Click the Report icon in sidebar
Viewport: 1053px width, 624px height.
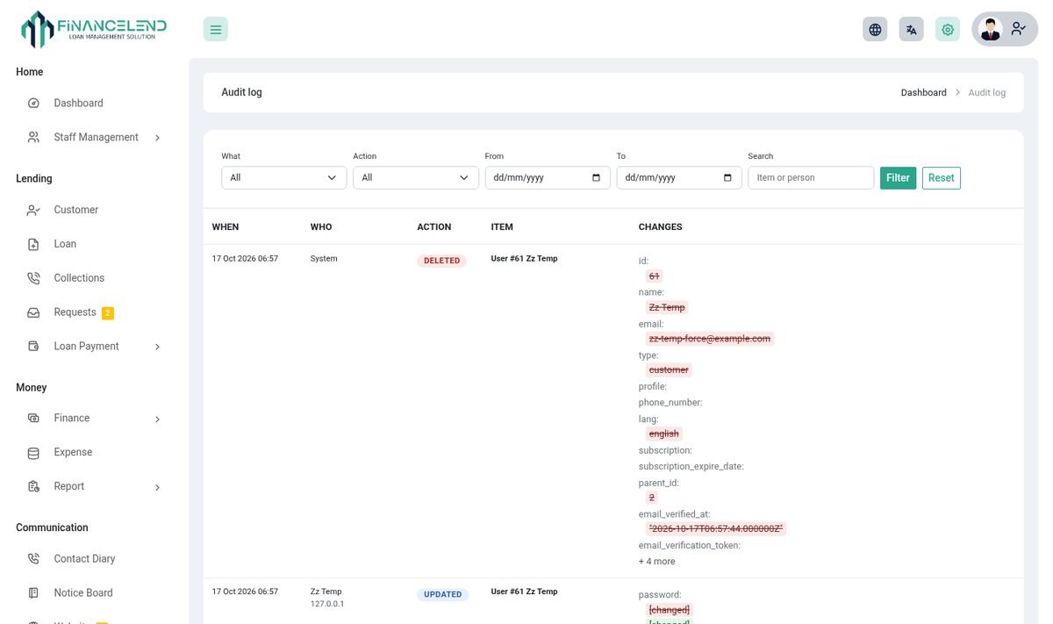coord(33,487)
